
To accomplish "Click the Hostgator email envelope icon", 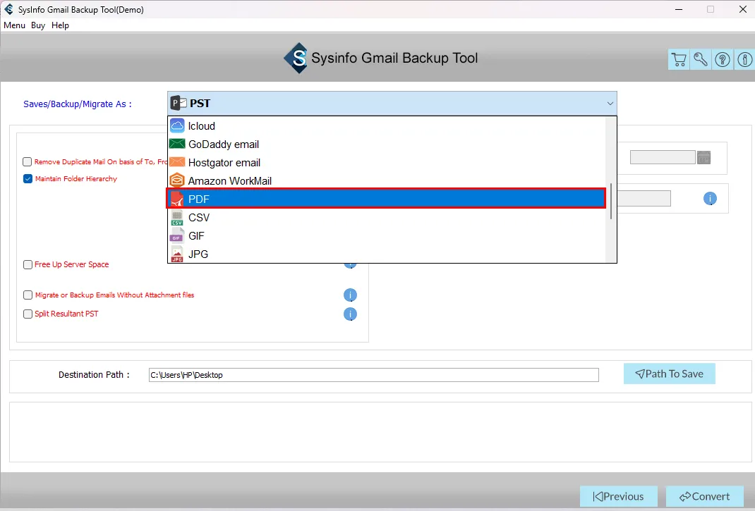I will tap(177, 162).
